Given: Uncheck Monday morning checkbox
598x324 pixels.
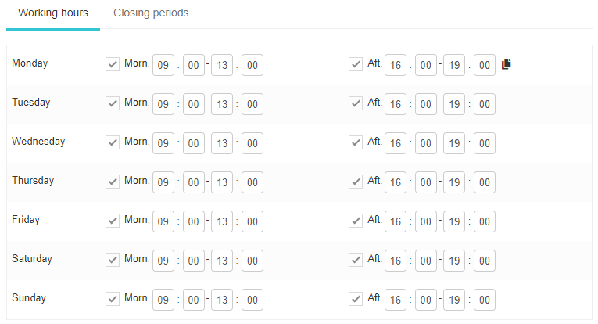Looking at the screenshot, I should coord(113,64).
